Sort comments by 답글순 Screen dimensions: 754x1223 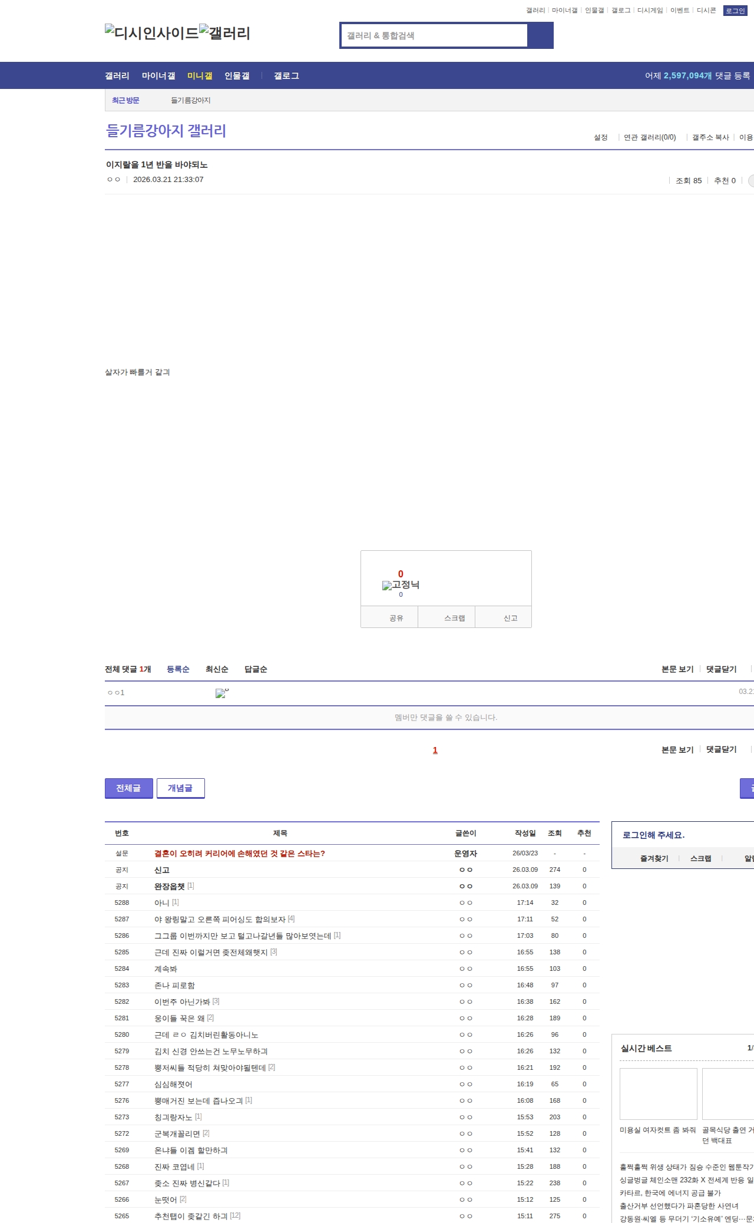pos(256,669)
